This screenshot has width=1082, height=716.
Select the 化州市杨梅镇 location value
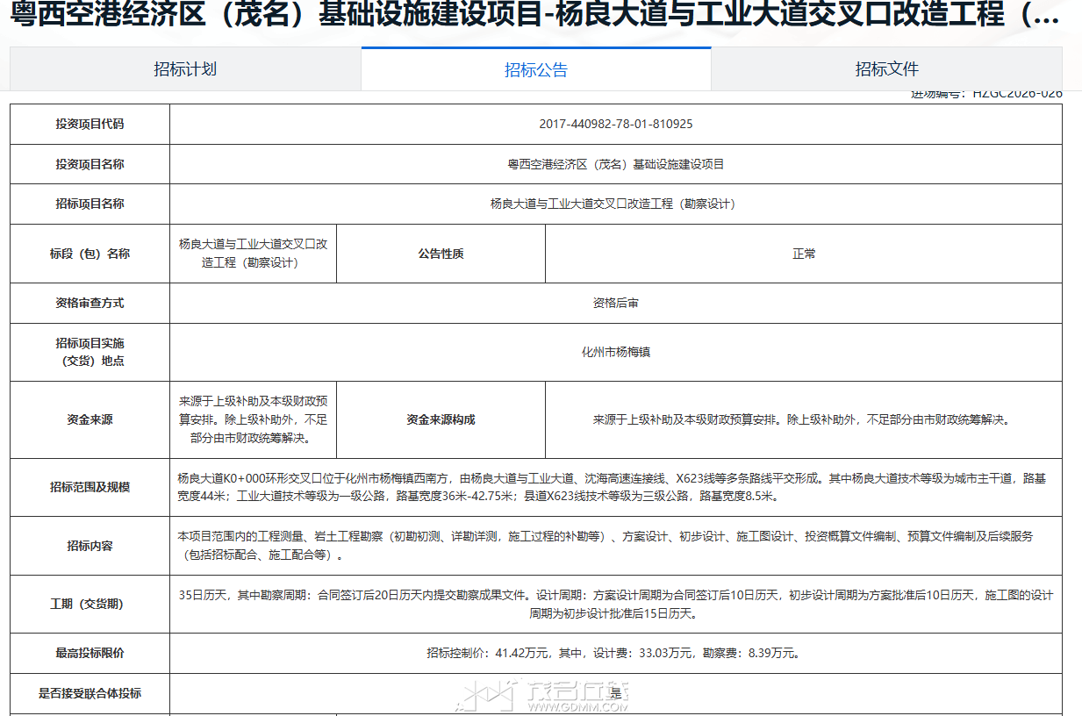616,352
